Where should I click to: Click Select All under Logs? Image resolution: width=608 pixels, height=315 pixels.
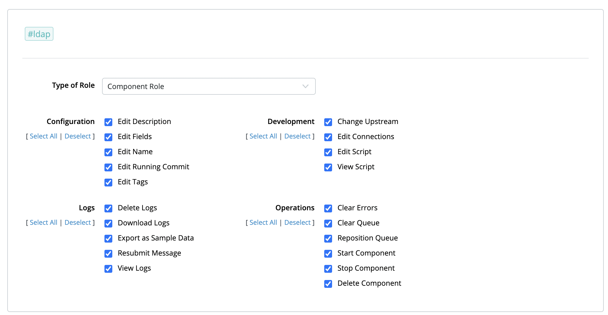coord(43,223)
